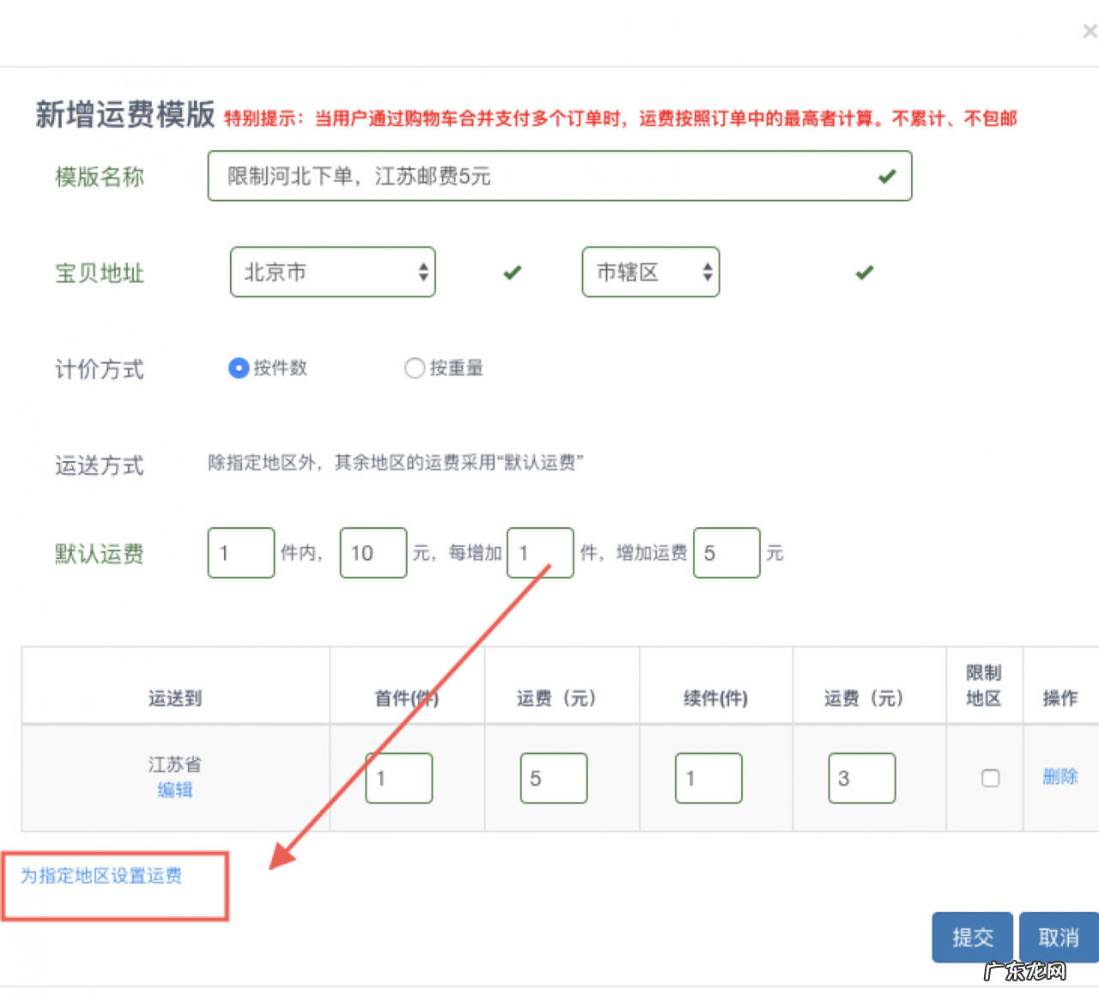Click the 编辑 link under 江苏省

coord(175,791)
